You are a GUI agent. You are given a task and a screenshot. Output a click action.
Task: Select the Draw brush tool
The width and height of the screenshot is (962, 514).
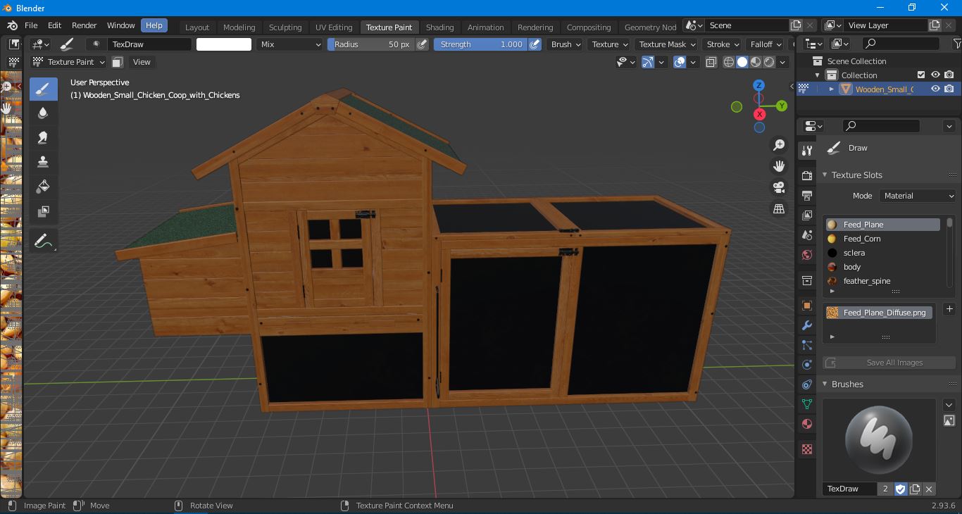point(43,89)
